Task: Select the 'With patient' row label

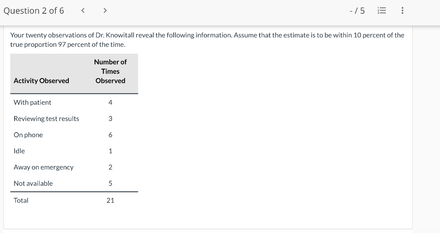Action: (x=32, y=102)
